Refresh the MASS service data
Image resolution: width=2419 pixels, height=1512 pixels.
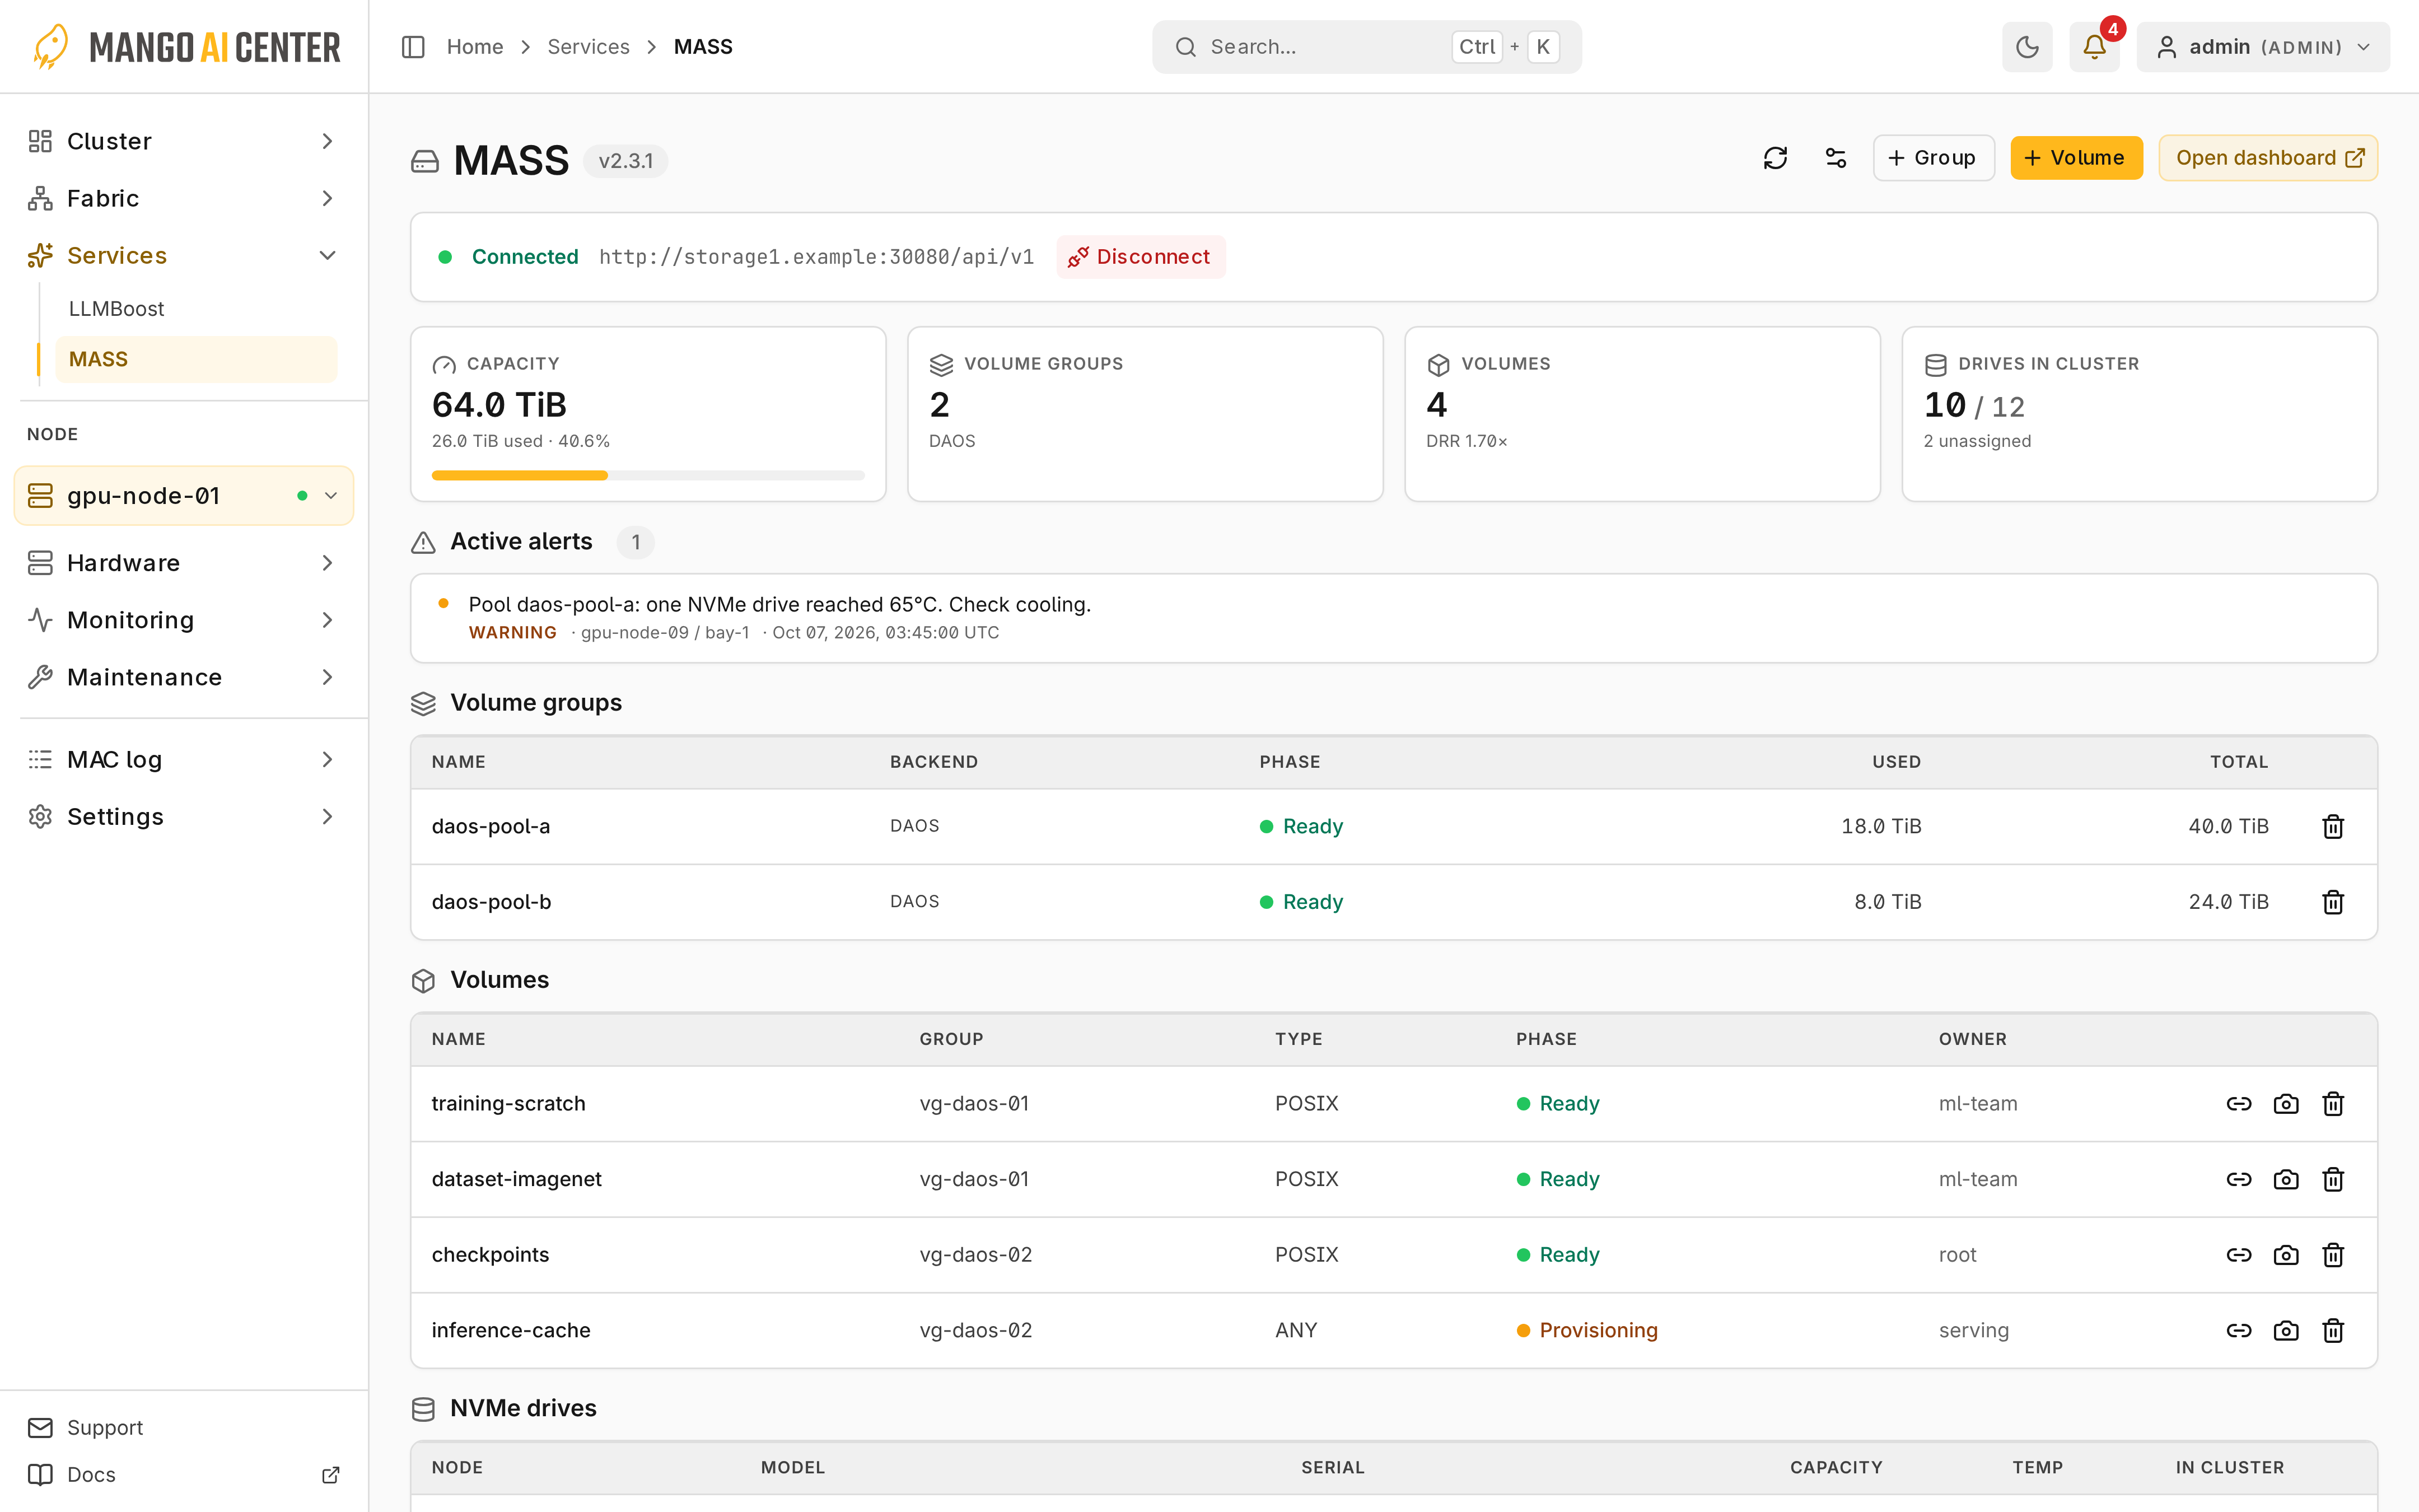point(1775,158)
